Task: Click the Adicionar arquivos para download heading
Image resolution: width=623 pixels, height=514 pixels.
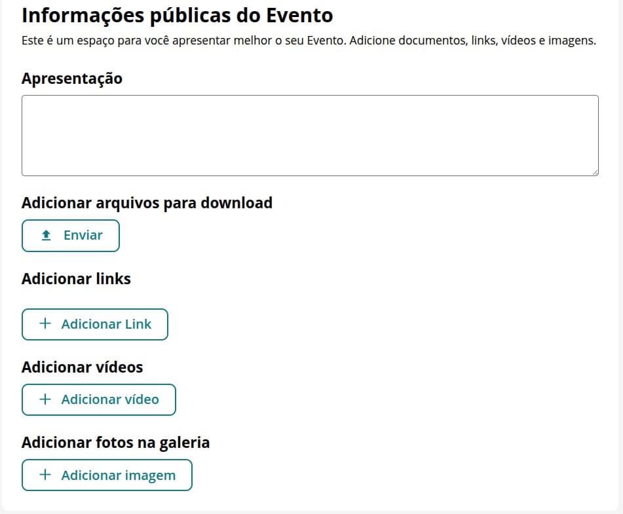Action: [x=147, y=203]
